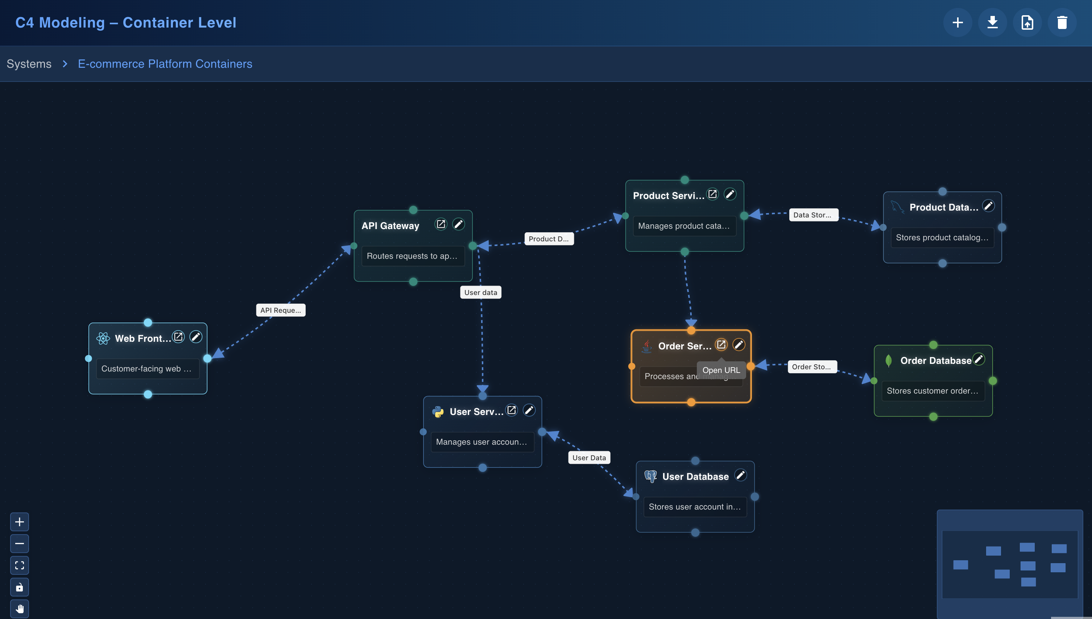Open URL icon on Product Service node
1092x619 pixels.
pos(713,194)
